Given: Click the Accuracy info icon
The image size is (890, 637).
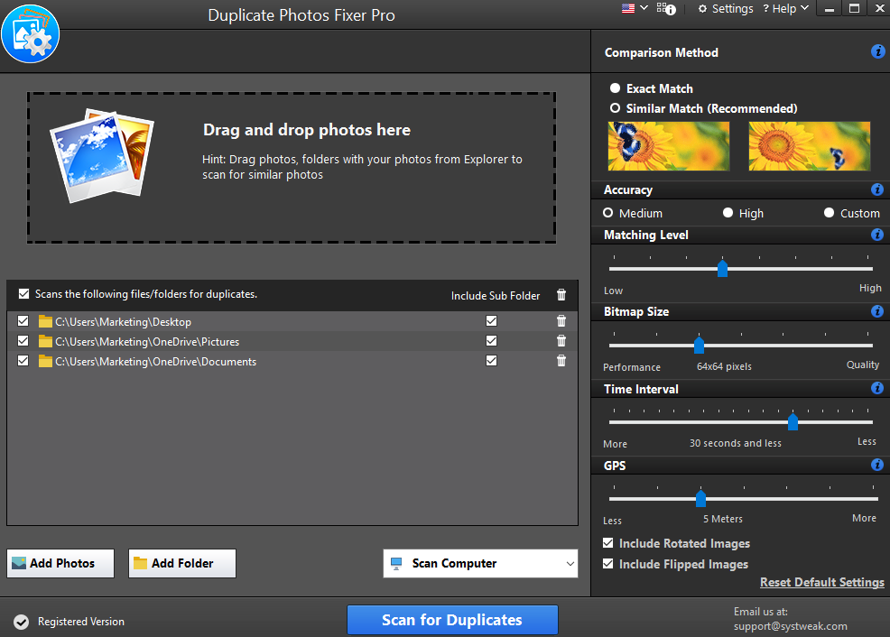Looking at the screenshot, I should coord(876,189).
